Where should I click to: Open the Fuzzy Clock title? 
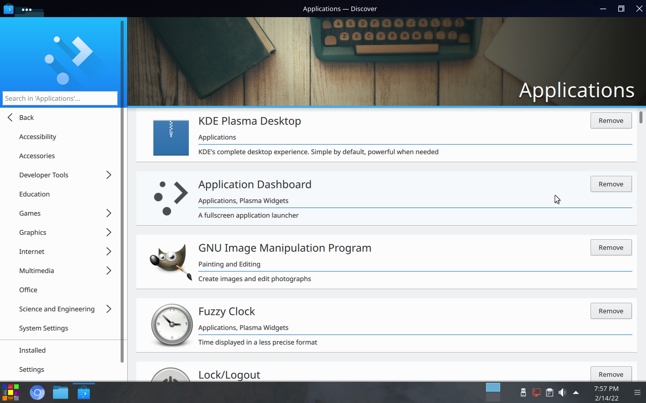[227, 311]
